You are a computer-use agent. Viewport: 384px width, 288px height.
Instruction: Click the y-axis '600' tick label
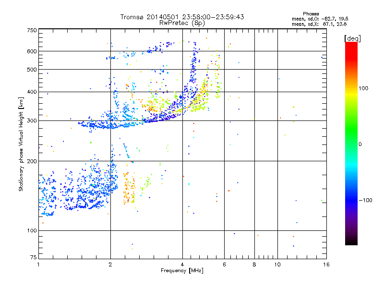(32, 51)
